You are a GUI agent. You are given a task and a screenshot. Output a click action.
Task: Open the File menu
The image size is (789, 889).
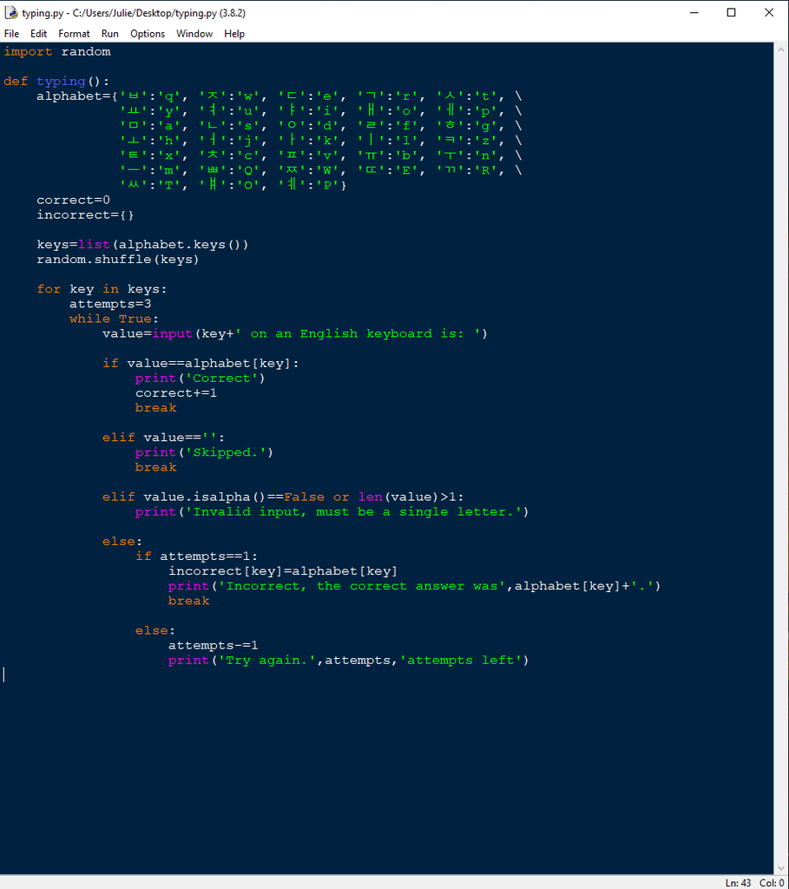coord(11,33)
